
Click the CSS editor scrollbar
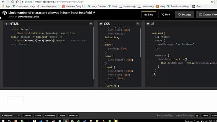[140, 43]
